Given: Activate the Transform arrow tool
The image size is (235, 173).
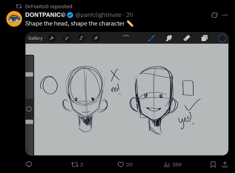Looking at the screenshot, I should tap(96, 38).
